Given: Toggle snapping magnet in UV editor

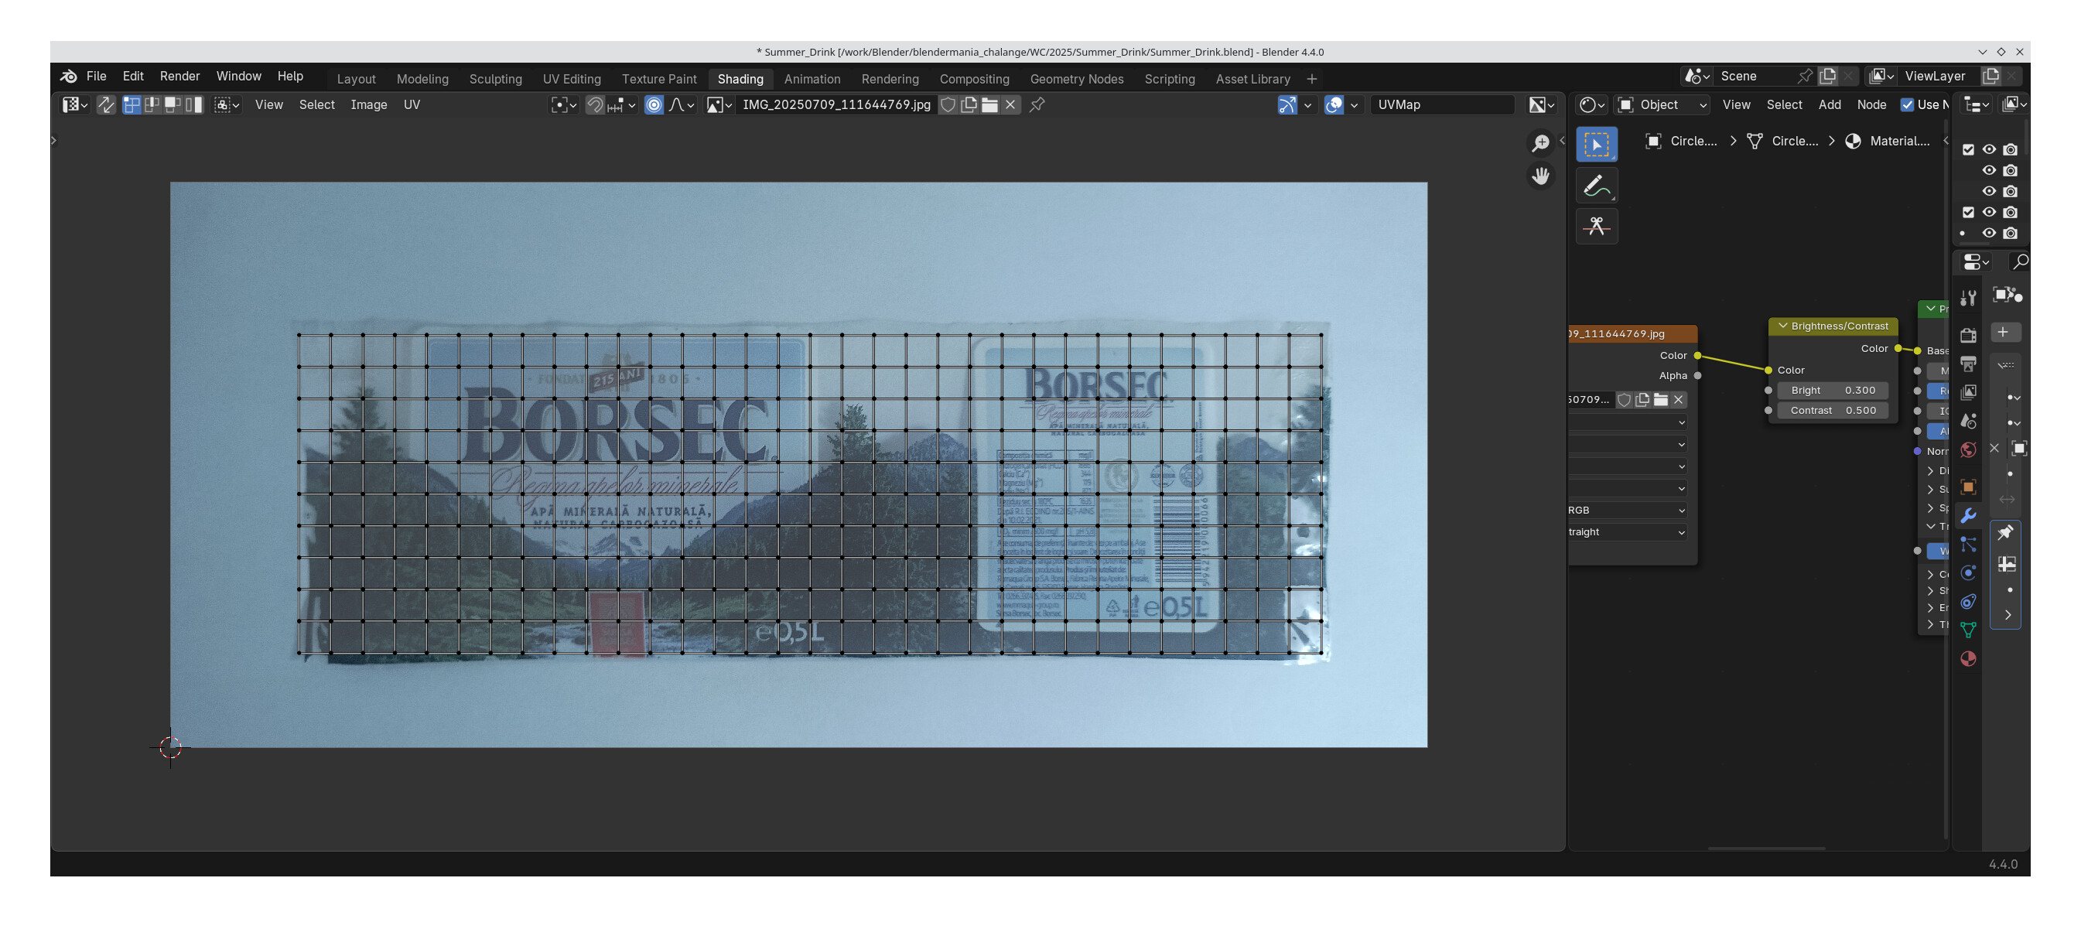Looking at the screenshot, I should click(595, 104).
